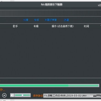The width and height of the screenshot is (101, 101).
Task: Click the Mv高质音乐下载器 window title
Action: tap(52, 4)
